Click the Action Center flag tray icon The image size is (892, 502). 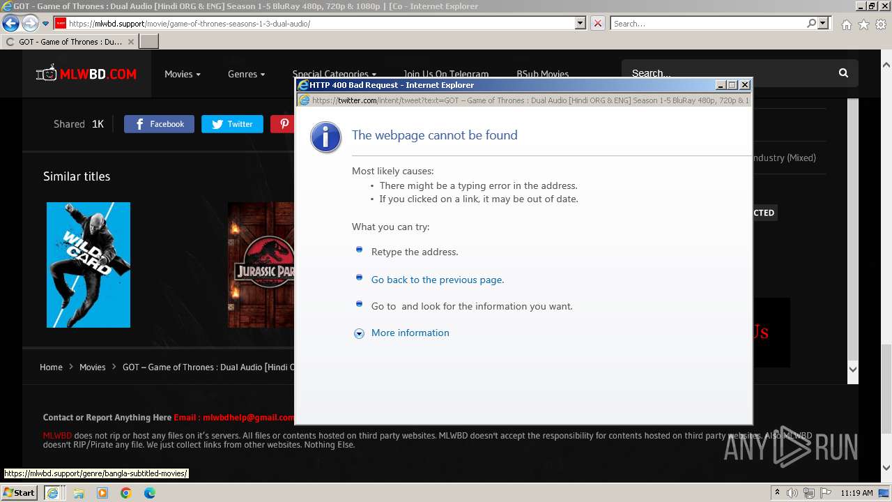click(826, 493)
